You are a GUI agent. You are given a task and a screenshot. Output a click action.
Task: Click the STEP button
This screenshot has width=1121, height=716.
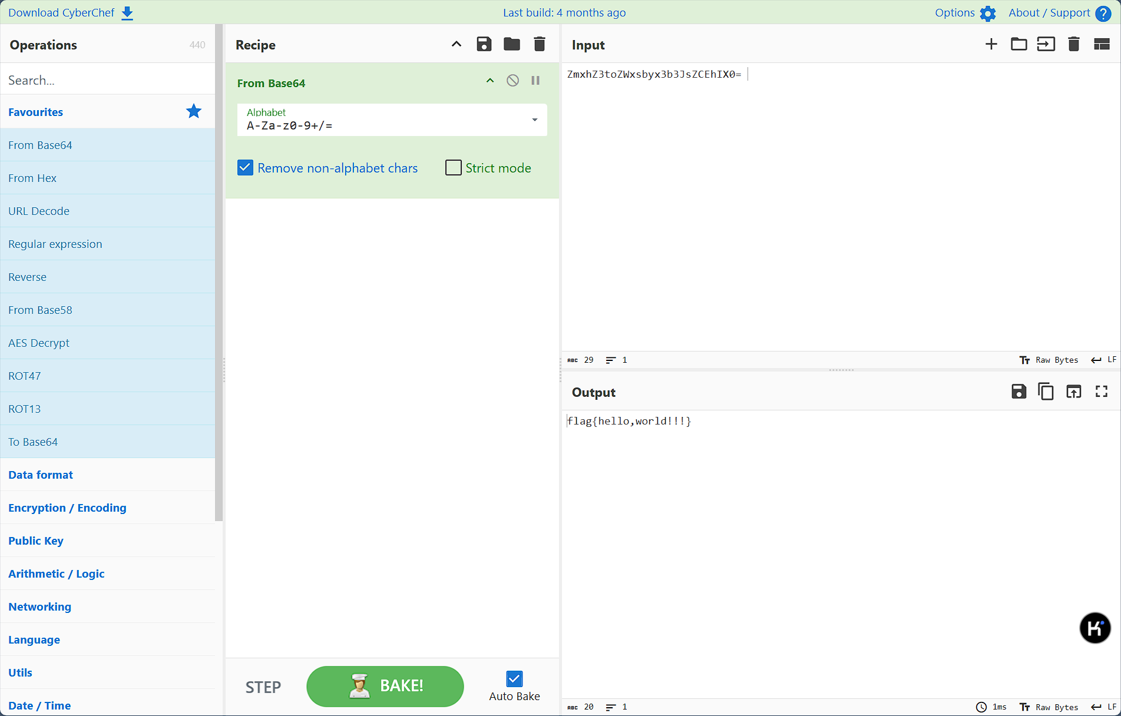point(263,687)
